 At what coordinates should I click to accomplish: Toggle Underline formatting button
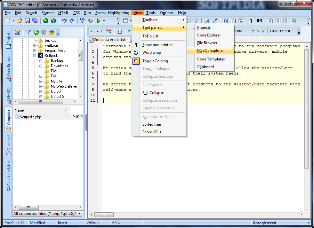pyautogui.click(x=241, y=21)
